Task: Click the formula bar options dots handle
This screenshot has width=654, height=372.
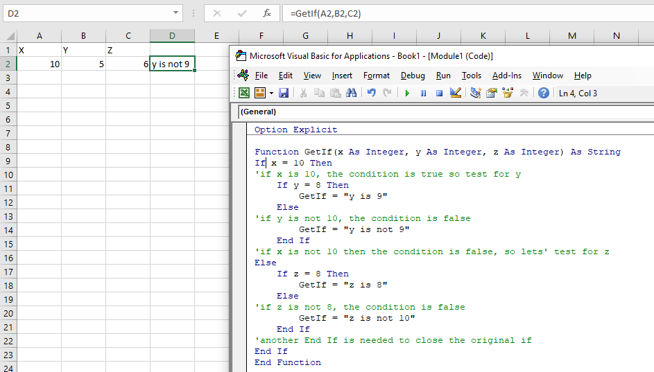Action: 193,13
